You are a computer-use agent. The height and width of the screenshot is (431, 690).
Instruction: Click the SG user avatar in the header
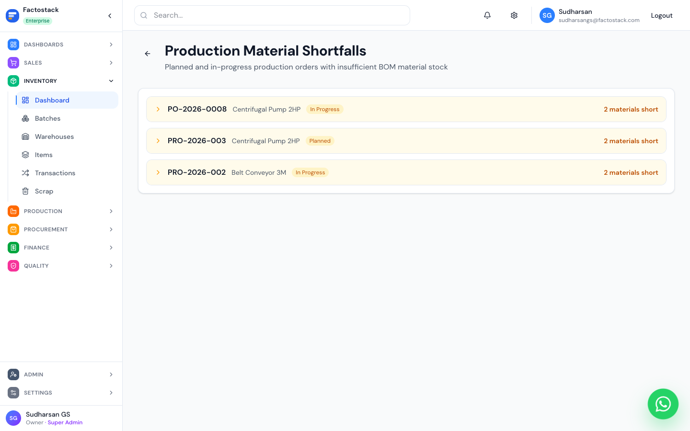(x=547, y=15)
